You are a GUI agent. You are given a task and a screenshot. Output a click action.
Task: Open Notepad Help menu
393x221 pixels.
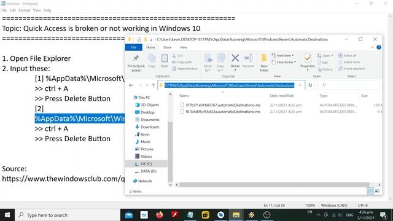pos(47,10)
